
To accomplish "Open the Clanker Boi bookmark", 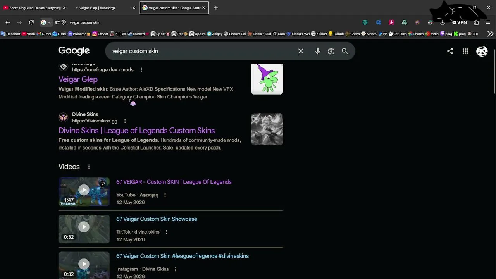I will [235, 34].
